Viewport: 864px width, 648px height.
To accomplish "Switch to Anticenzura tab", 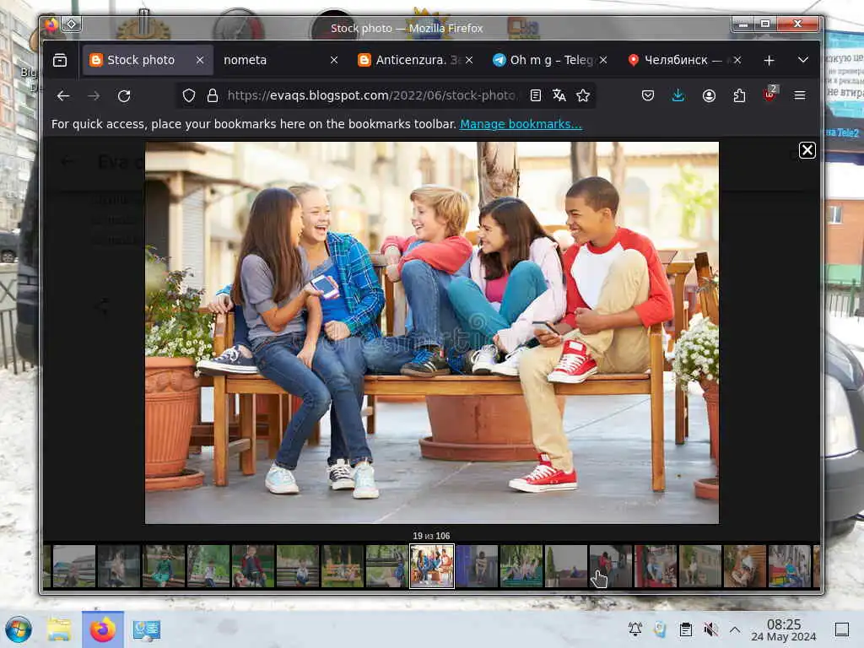I will [410, 60].
